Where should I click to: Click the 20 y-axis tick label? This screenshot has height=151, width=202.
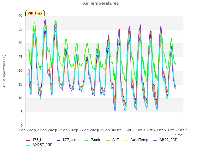point(20,70)
